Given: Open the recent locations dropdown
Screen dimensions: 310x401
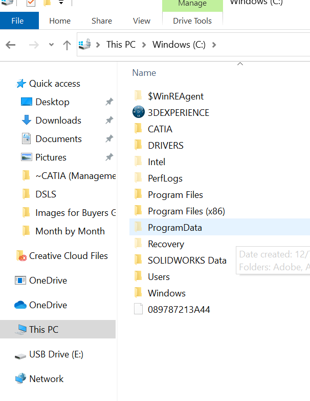Looking at the screenshot, I should coord(51,45).
